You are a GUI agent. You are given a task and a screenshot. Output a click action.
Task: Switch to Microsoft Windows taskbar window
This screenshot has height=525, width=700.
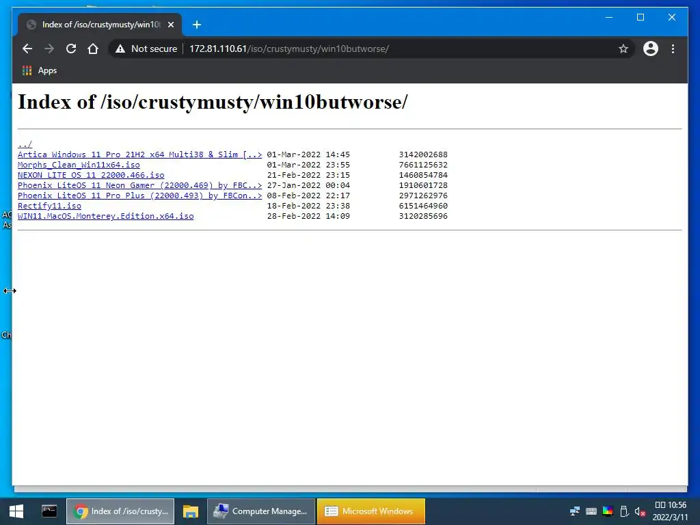371,511
